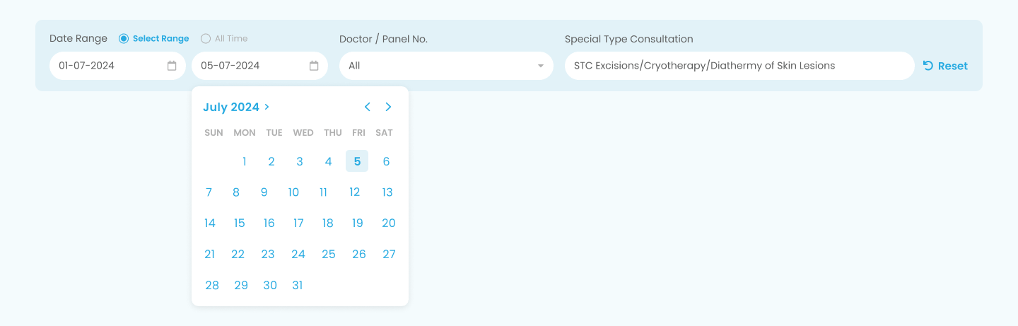Go to previous month in calendar
The image size is (1018, 326).
pos(367,107)
